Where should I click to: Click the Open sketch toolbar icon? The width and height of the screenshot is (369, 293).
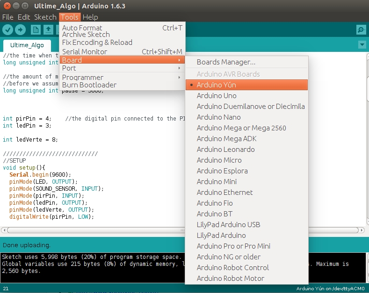48,30
